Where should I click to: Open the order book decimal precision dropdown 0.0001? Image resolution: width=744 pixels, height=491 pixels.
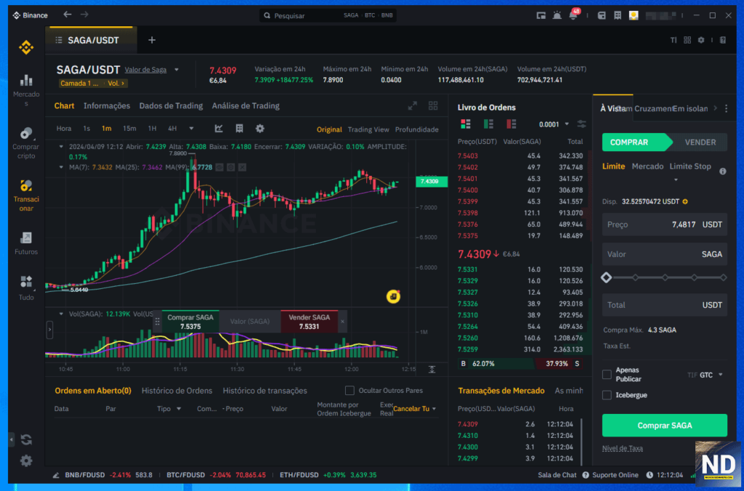click(x=554, y=124)
